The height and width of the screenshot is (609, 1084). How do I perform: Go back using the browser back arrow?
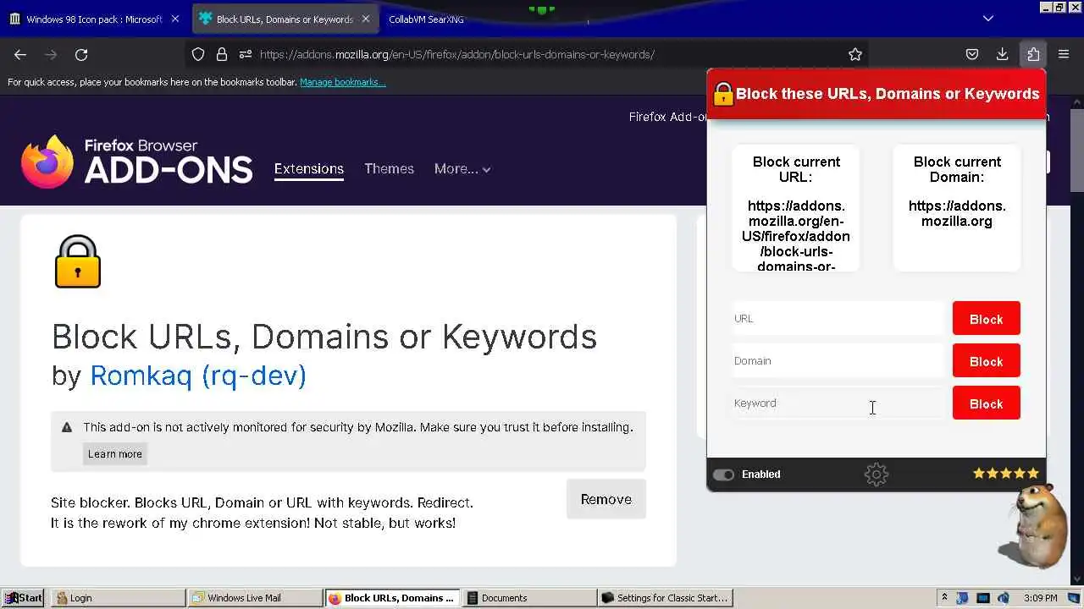[x=20, y=54]
